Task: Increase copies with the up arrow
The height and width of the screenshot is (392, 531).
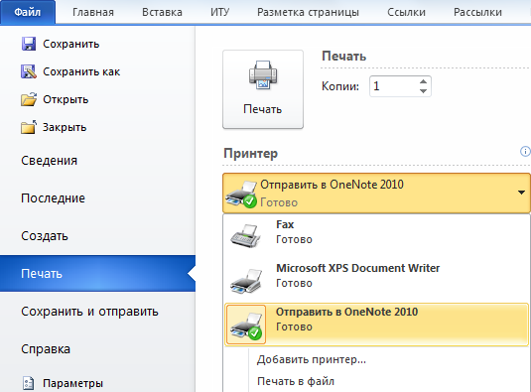Action: (x=423, y=81)
